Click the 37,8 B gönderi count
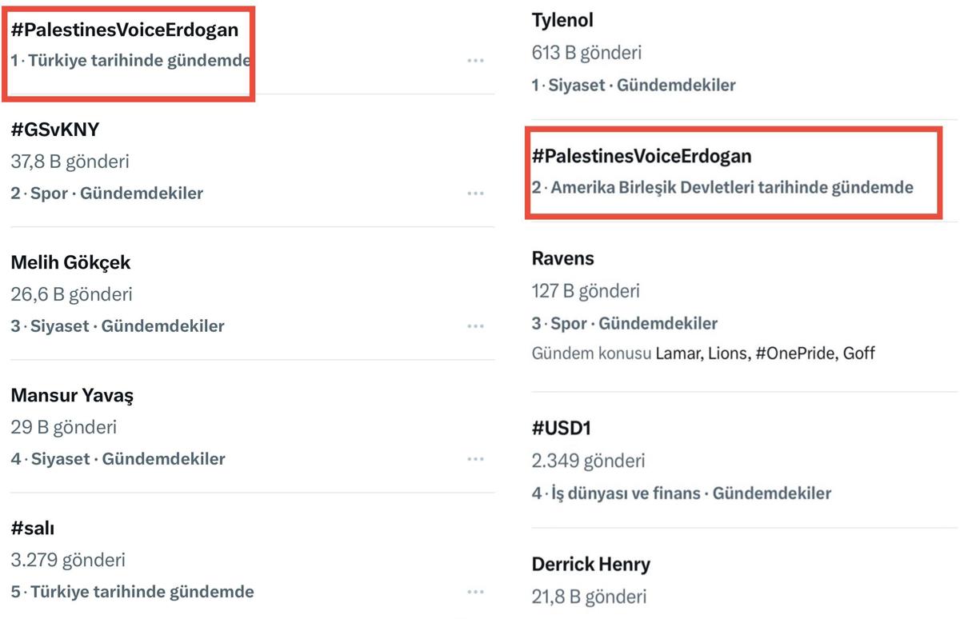Image resolution: width=960 pixels, height=619 pixels. click(70, 162)
